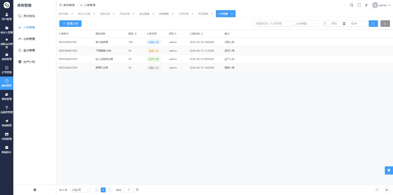393x195 pixels.
Task: Go to the next page arrow
Action: (x=110, y=190)
